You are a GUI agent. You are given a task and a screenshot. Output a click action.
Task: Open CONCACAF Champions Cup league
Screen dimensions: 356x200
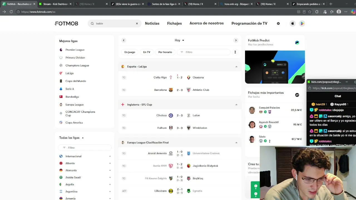tap(80, 114)
